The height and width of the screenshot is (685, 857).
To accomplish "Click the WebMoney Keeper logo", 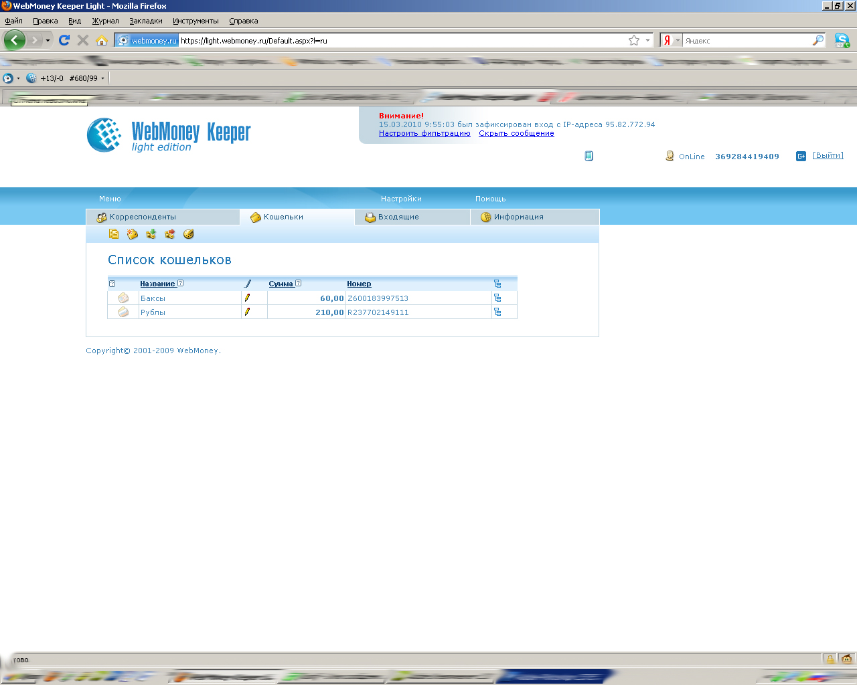I will [169, 134].
